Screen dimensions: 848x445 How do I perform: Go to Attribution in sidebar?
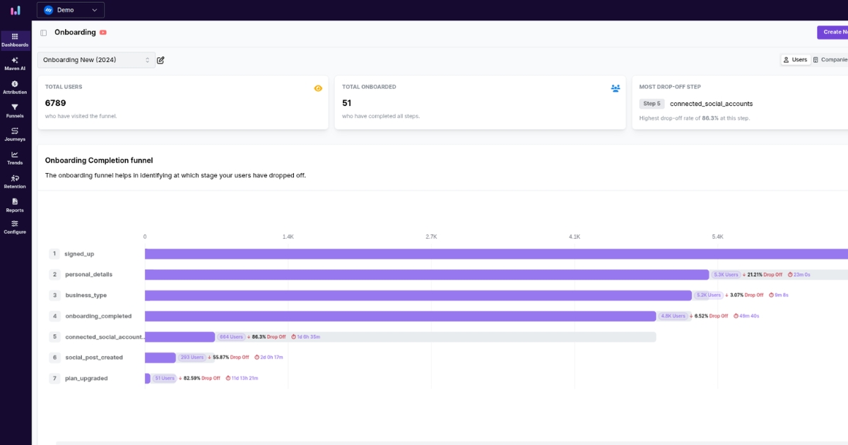(x=15, y=88)
